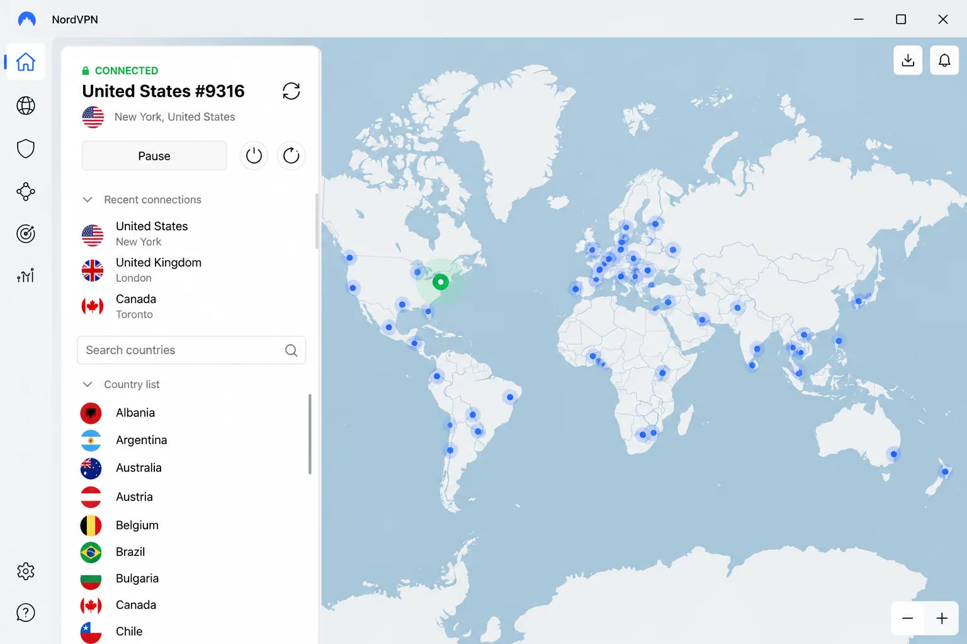Screen dimensions: 967x644
Task: Connect to Belgium in country list
Action: tap(192, 525)
